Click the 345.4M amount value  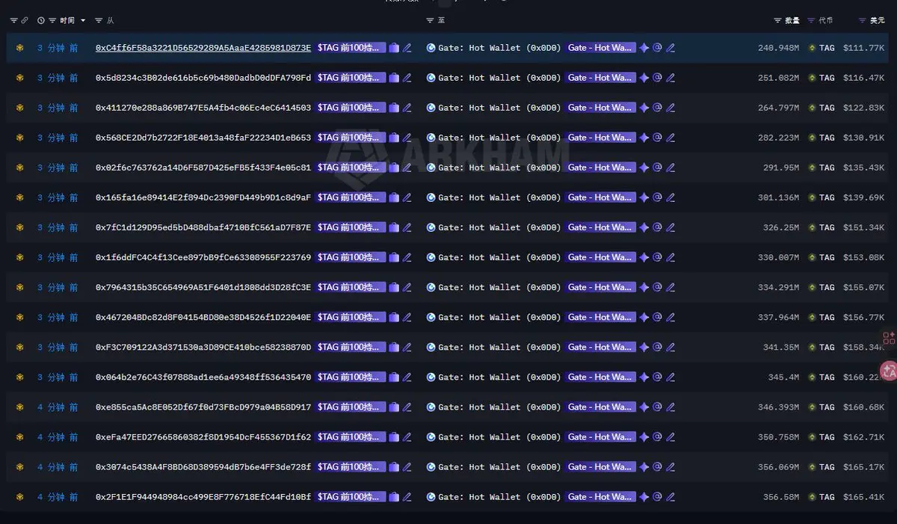pyautogui.click(x=783, y=377)
